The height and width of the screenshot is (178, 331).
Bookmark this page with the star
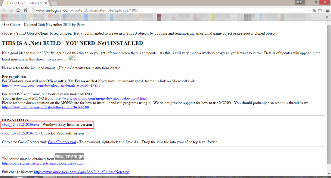point(320,10)
